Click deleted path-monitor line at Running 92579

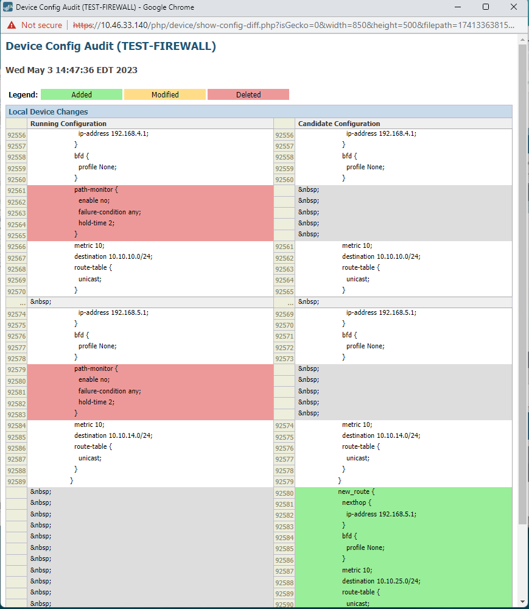point(96,368)
